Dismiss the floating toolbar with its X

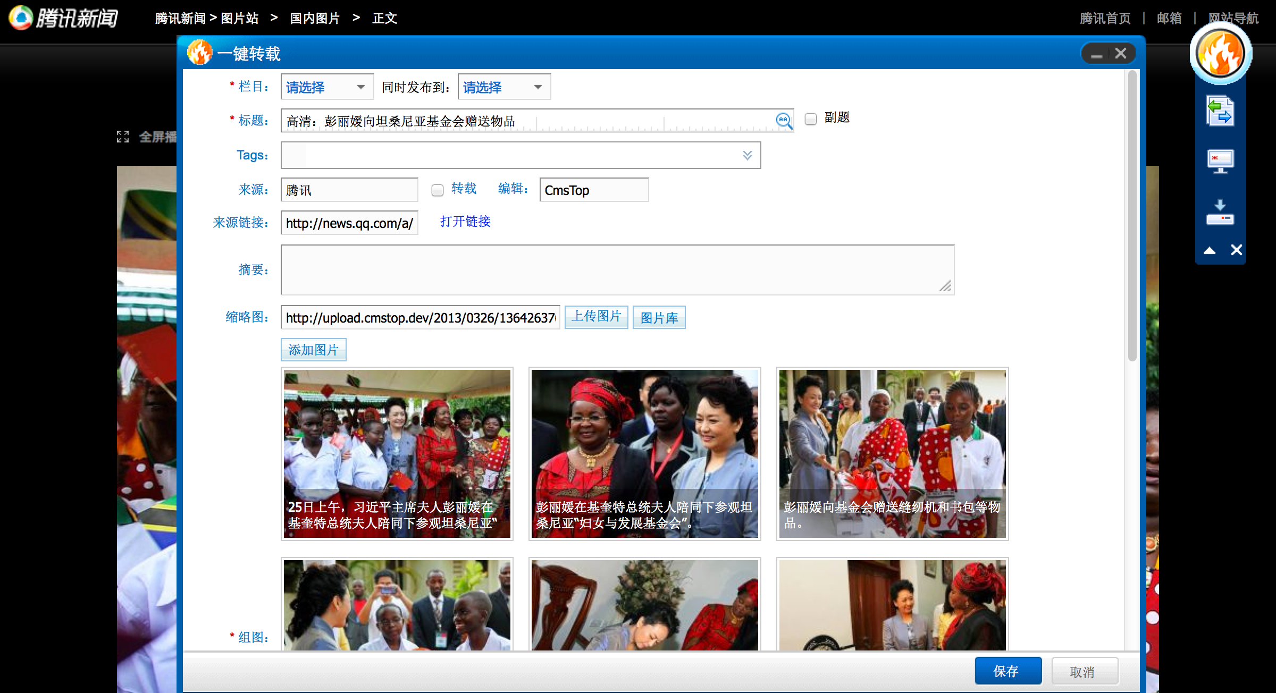click(1236, 250)
